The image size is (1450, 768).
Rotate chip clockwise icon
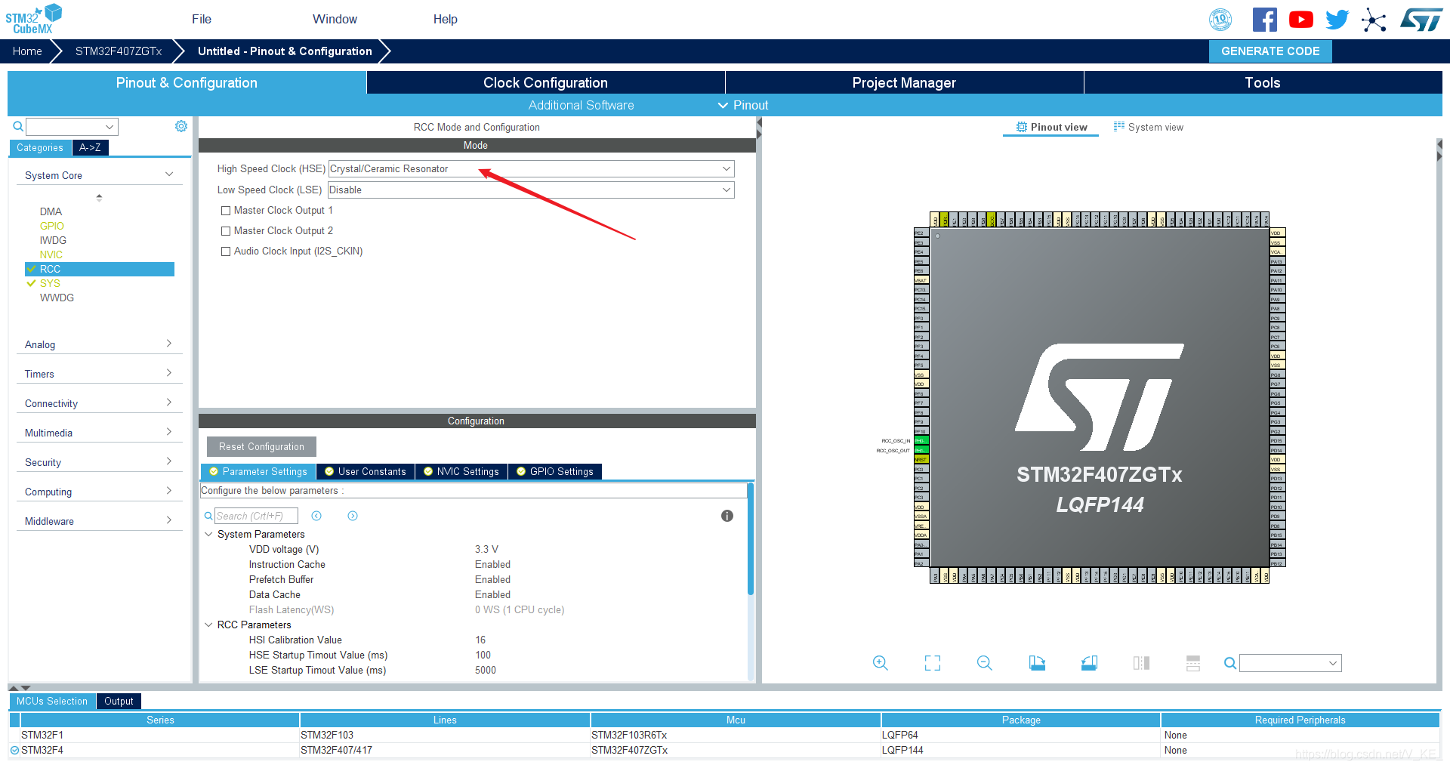coord(1037,663)
